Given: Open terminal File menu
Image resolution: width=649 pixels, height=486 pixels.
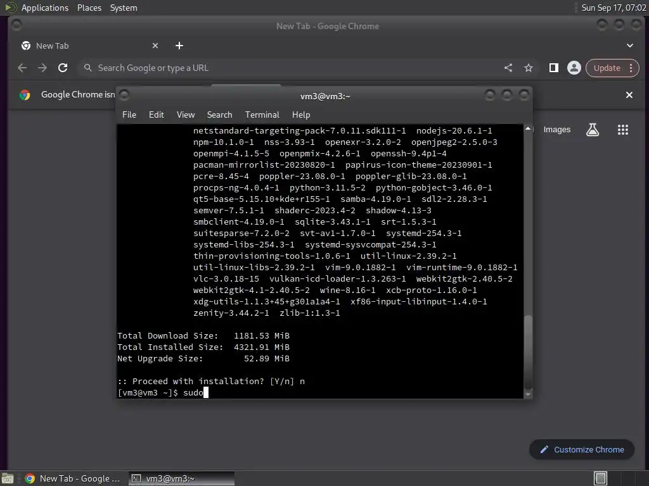Looking at the screenshot, I should pos(129,115).
